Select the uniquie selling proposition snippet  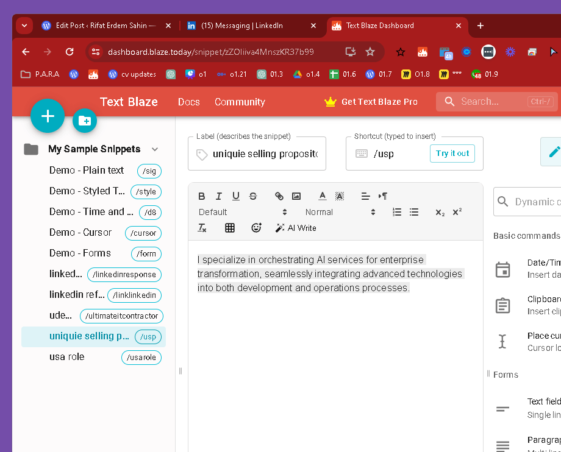point(93,336)
